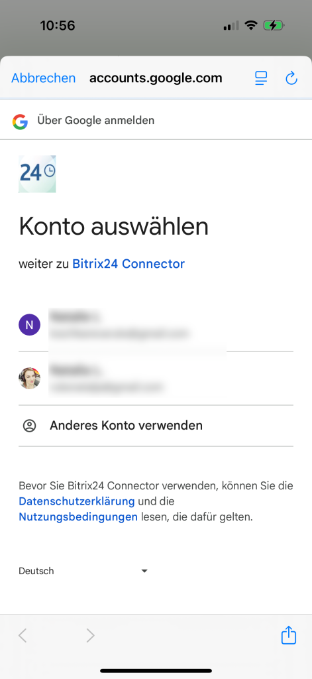Choose Anderes Konto verwenden

point(156,426)
